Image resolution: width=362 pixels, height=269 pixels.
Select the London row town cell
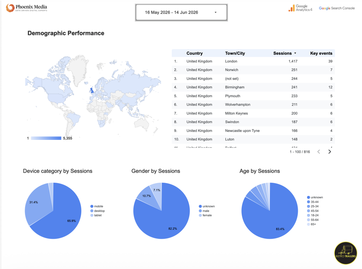[231, 61]
